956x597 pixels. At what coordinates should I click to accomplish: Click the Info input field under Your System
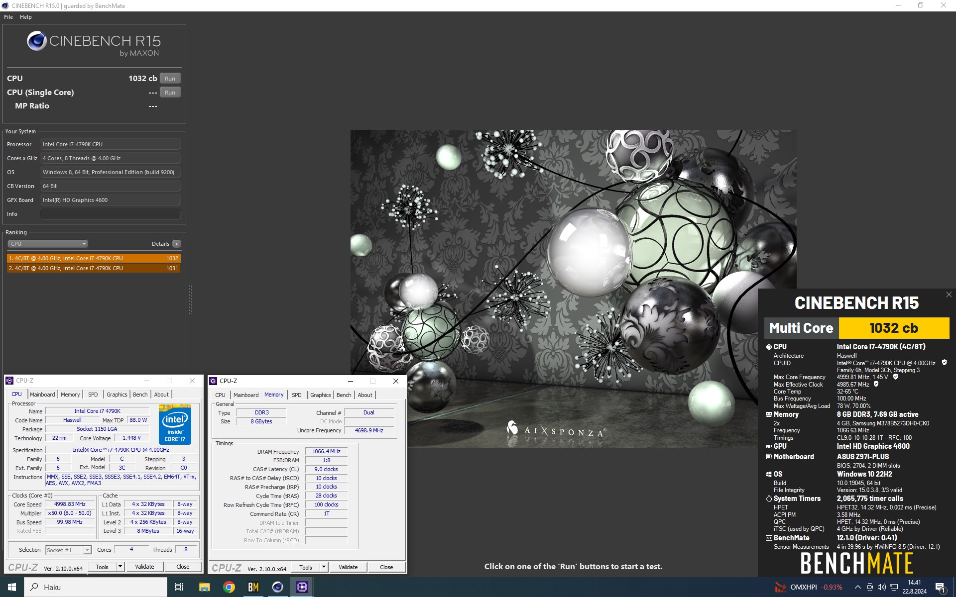coord(111,214)
